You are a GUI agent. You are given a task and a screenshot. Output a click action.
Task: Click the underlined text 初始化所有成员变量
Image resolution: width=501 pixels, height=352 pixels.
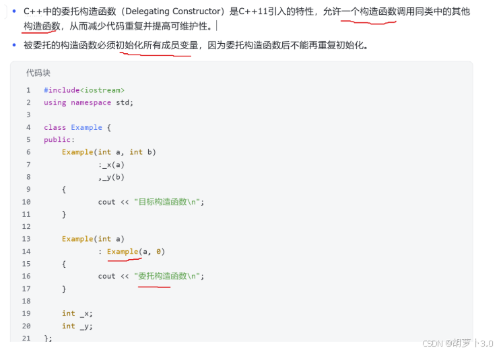(x=157, y=45)
